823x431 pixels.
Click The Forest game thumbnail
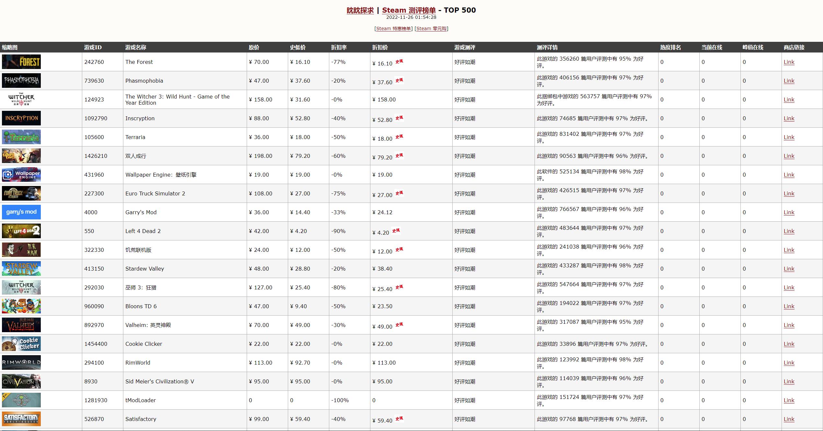[21, 62]
